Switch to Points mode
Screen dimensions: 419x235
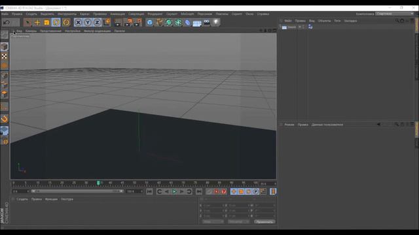tap(5, 76)
